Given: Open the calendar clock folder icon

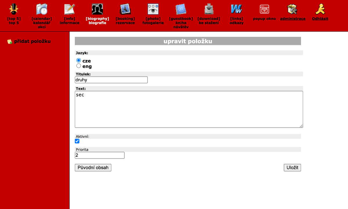Looking at the screenshot, I should pyautogui.click(x=42, y=9).
